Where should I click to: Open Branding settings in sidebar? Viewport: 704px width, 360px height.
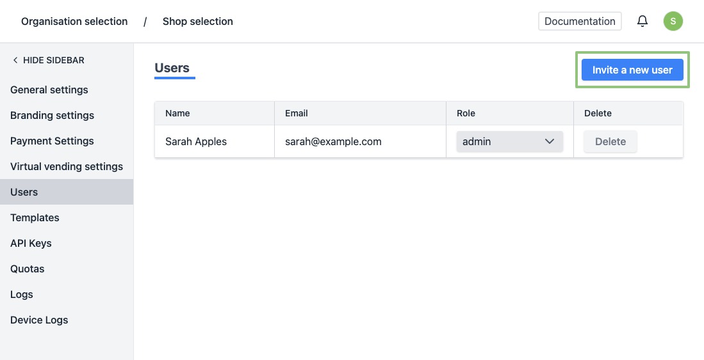[x=52, y=115]
